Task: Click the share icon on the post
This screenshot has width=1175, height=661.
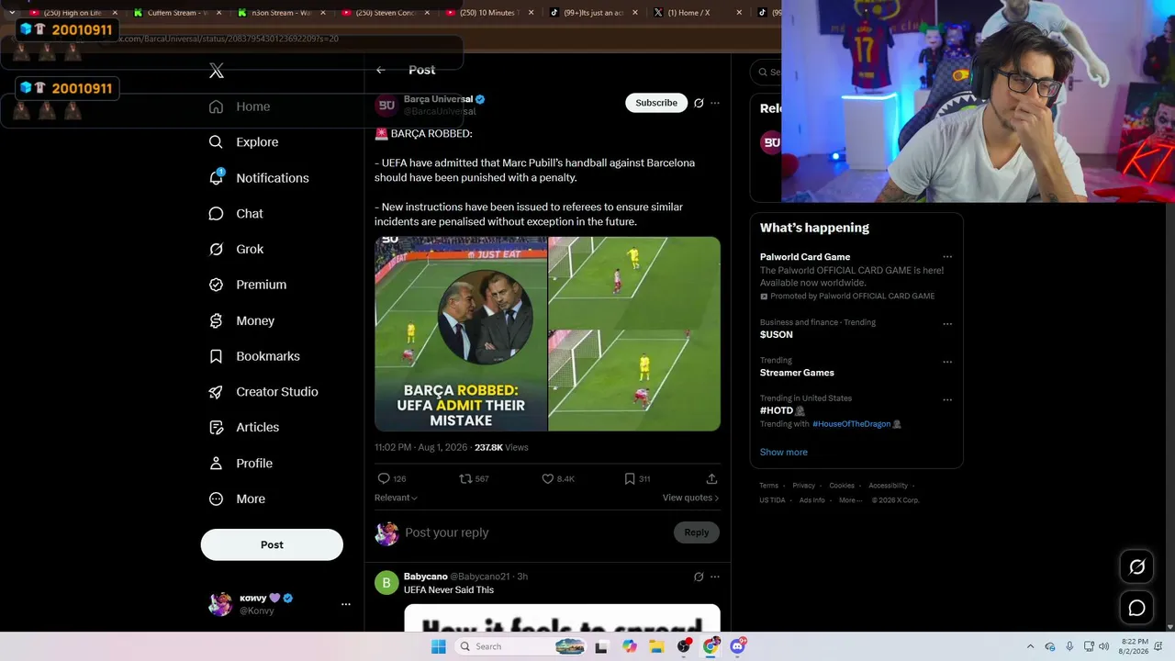Action: [x=711, y=478]
